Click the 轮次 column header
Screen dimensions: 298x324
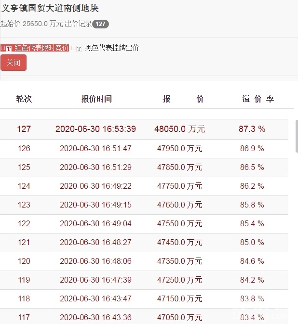24,99
